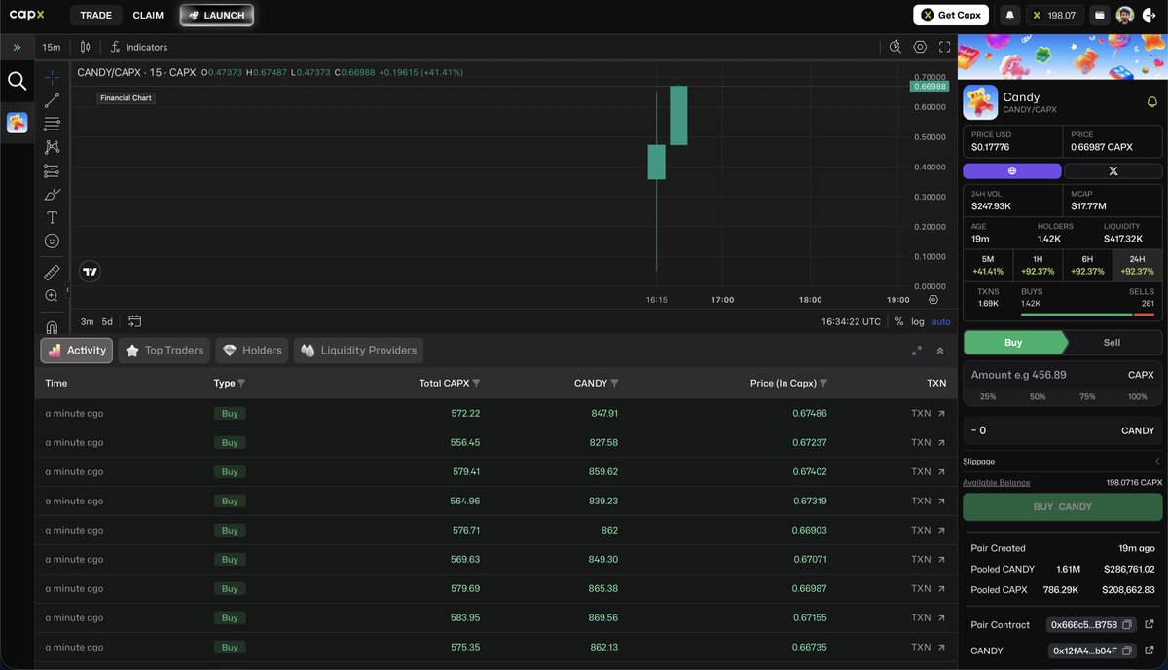The height and width of the screenshot is (670, 1168).
Task: Collapse activity panel with double up chevron
Action: click(x=940, y=351)
